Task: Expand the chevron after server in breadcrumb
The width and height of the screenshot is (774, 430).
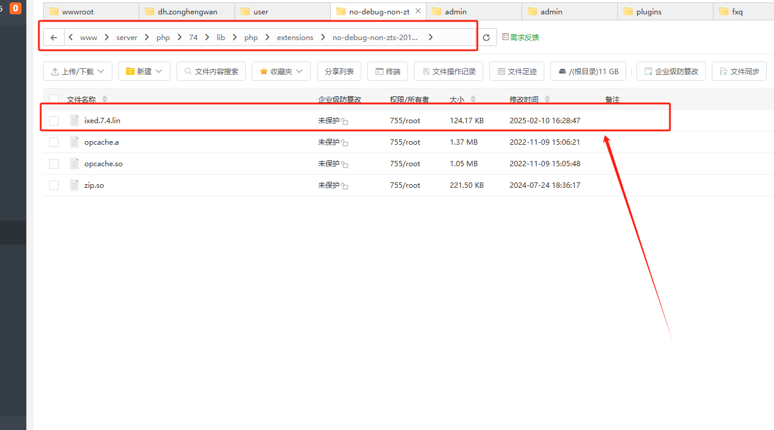Action: point(147,38)
